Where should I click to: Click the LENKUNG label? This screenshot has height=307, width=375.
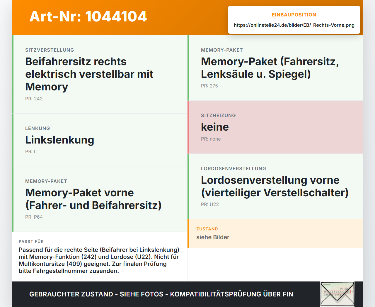pyautogui.click(x=37, y=128)
